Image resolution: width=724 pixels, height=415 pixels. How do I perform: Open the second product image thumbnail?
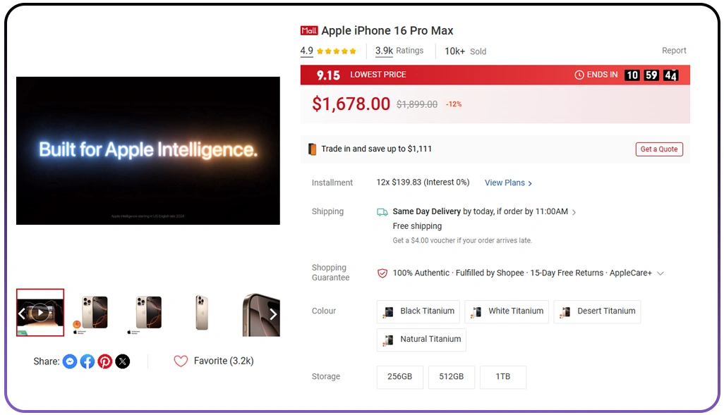(92, 312)
